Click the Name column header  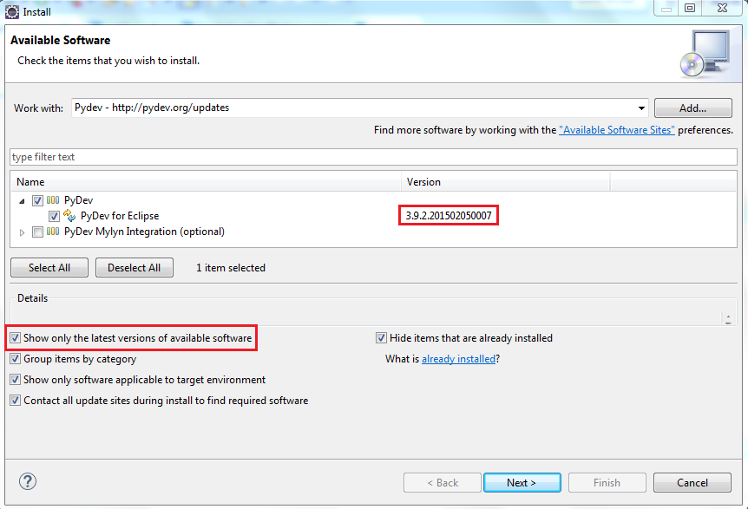(206, 182)
